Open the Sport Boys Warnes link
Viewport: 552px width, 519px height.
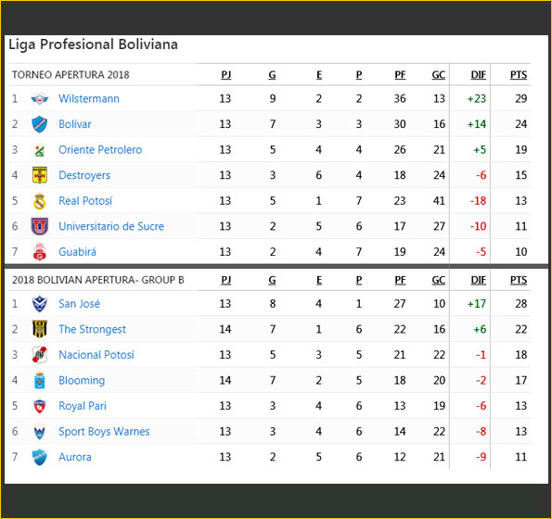(104, 432)
